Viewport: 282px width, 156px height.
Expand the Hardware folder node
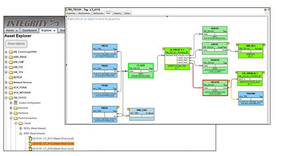point(11,113)
